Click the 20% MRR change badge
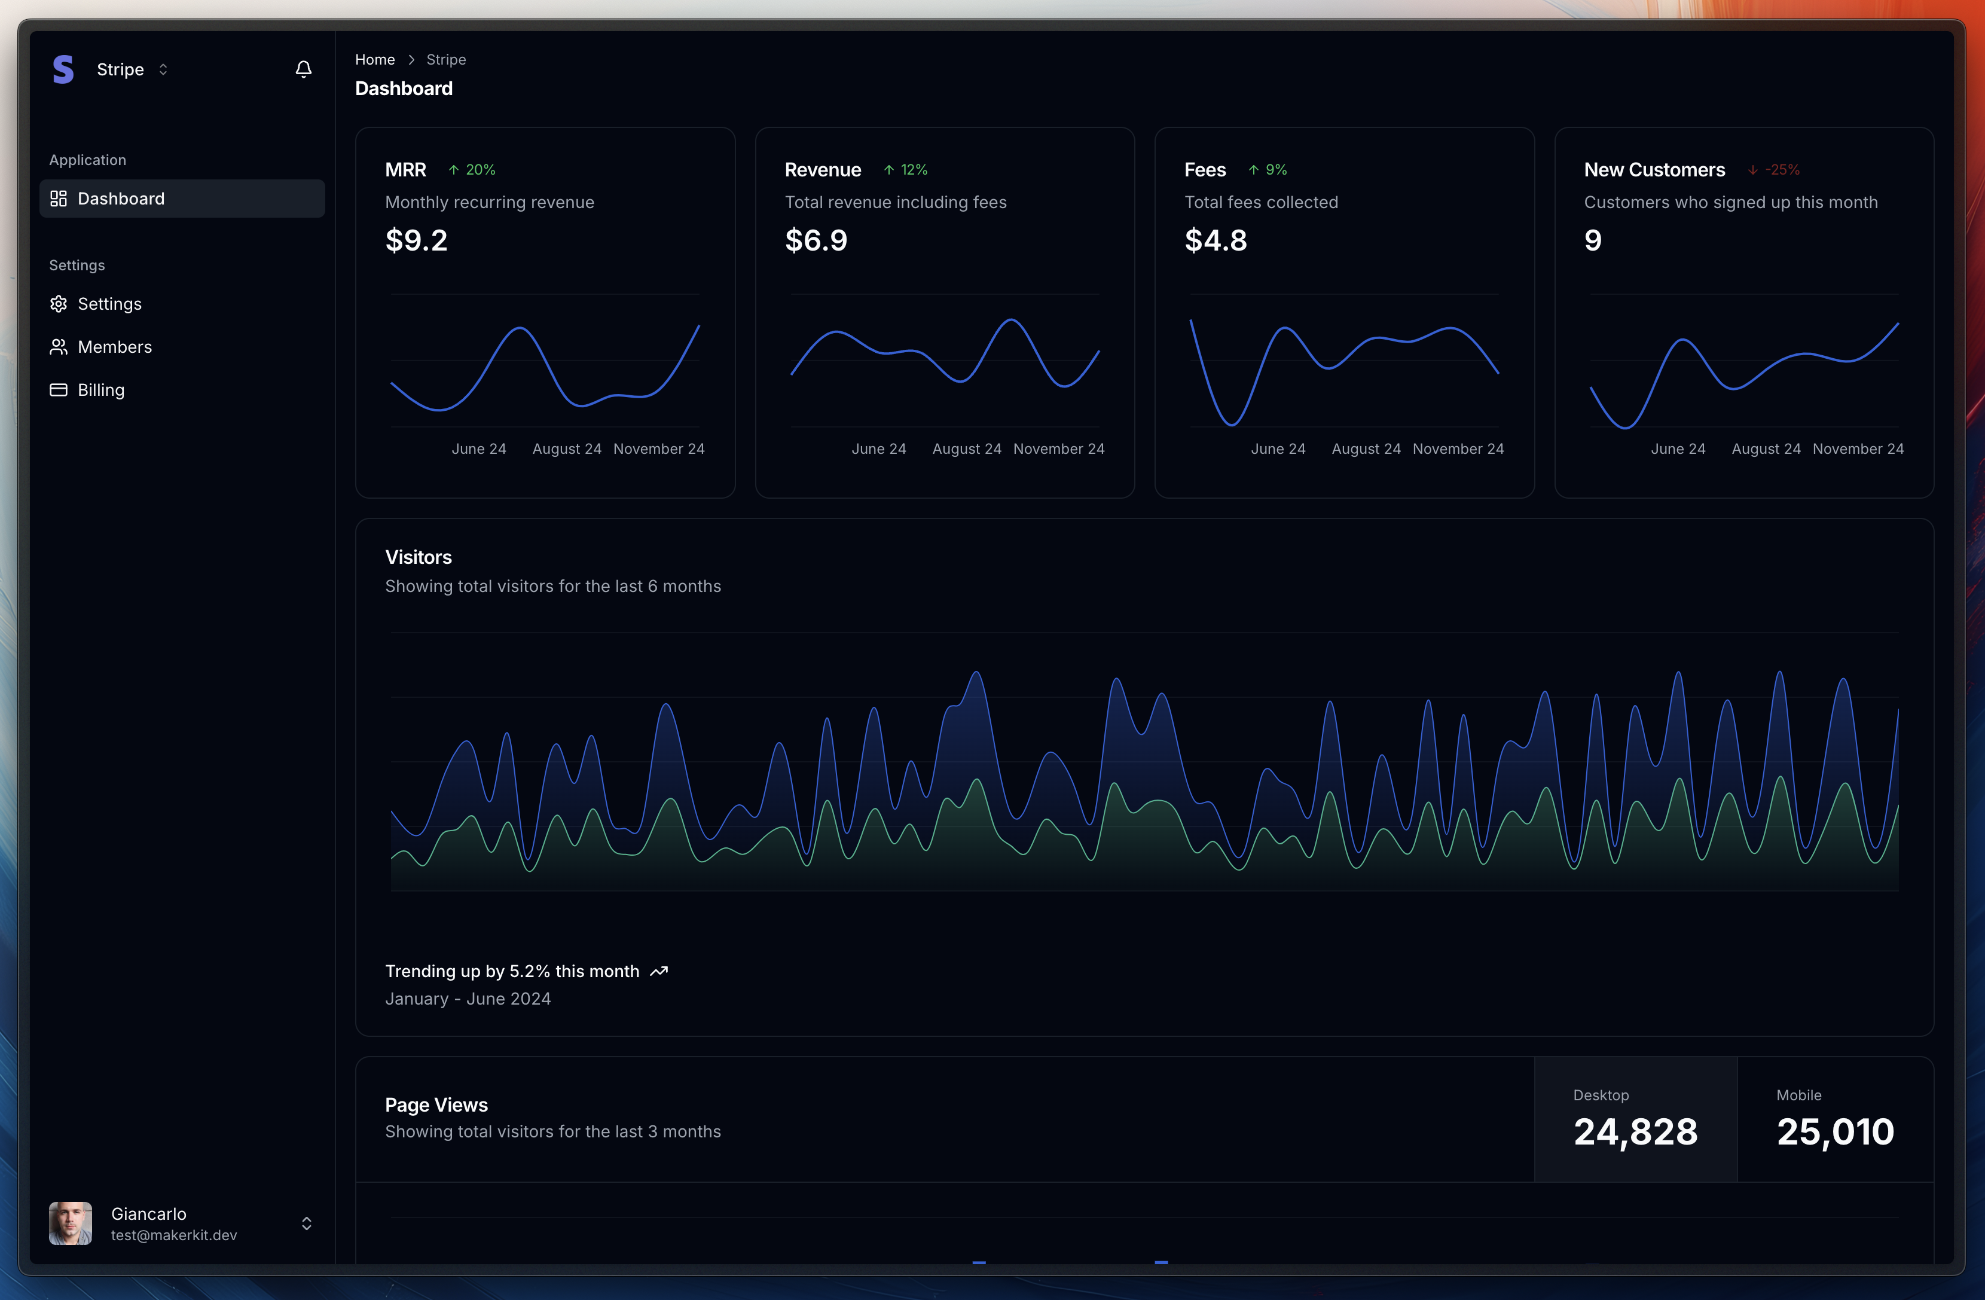 (472, 169)
